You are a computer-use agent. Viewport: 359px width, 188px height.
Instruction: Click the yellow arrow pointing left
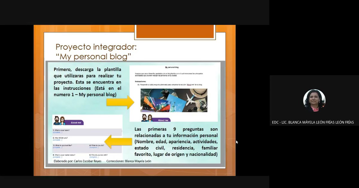click(x=118, y=141)
